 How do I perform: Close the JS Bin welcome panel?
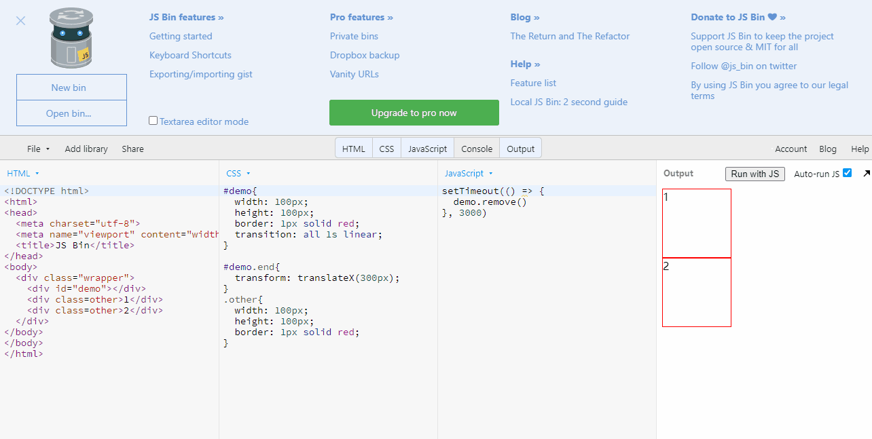point(20,21)
